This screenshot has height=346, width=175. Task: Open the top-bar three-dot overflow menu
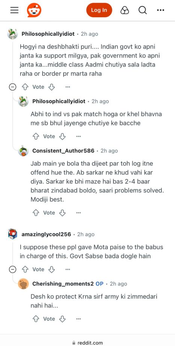(160, 10)
